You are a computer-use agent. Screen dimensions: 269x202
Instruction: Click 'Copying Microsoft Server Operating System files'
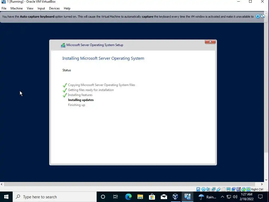point(101,85)
